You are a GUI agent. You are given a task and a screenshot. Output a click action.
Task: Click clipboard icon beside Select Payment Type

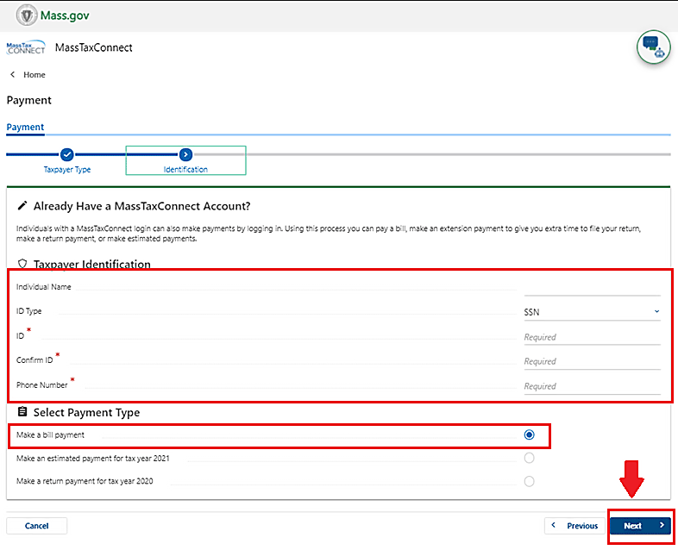tap(22, 413)
